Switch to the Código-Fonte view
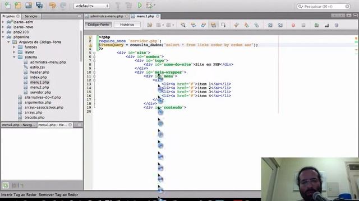Viewport: 359px width, 201px height. 98,25
